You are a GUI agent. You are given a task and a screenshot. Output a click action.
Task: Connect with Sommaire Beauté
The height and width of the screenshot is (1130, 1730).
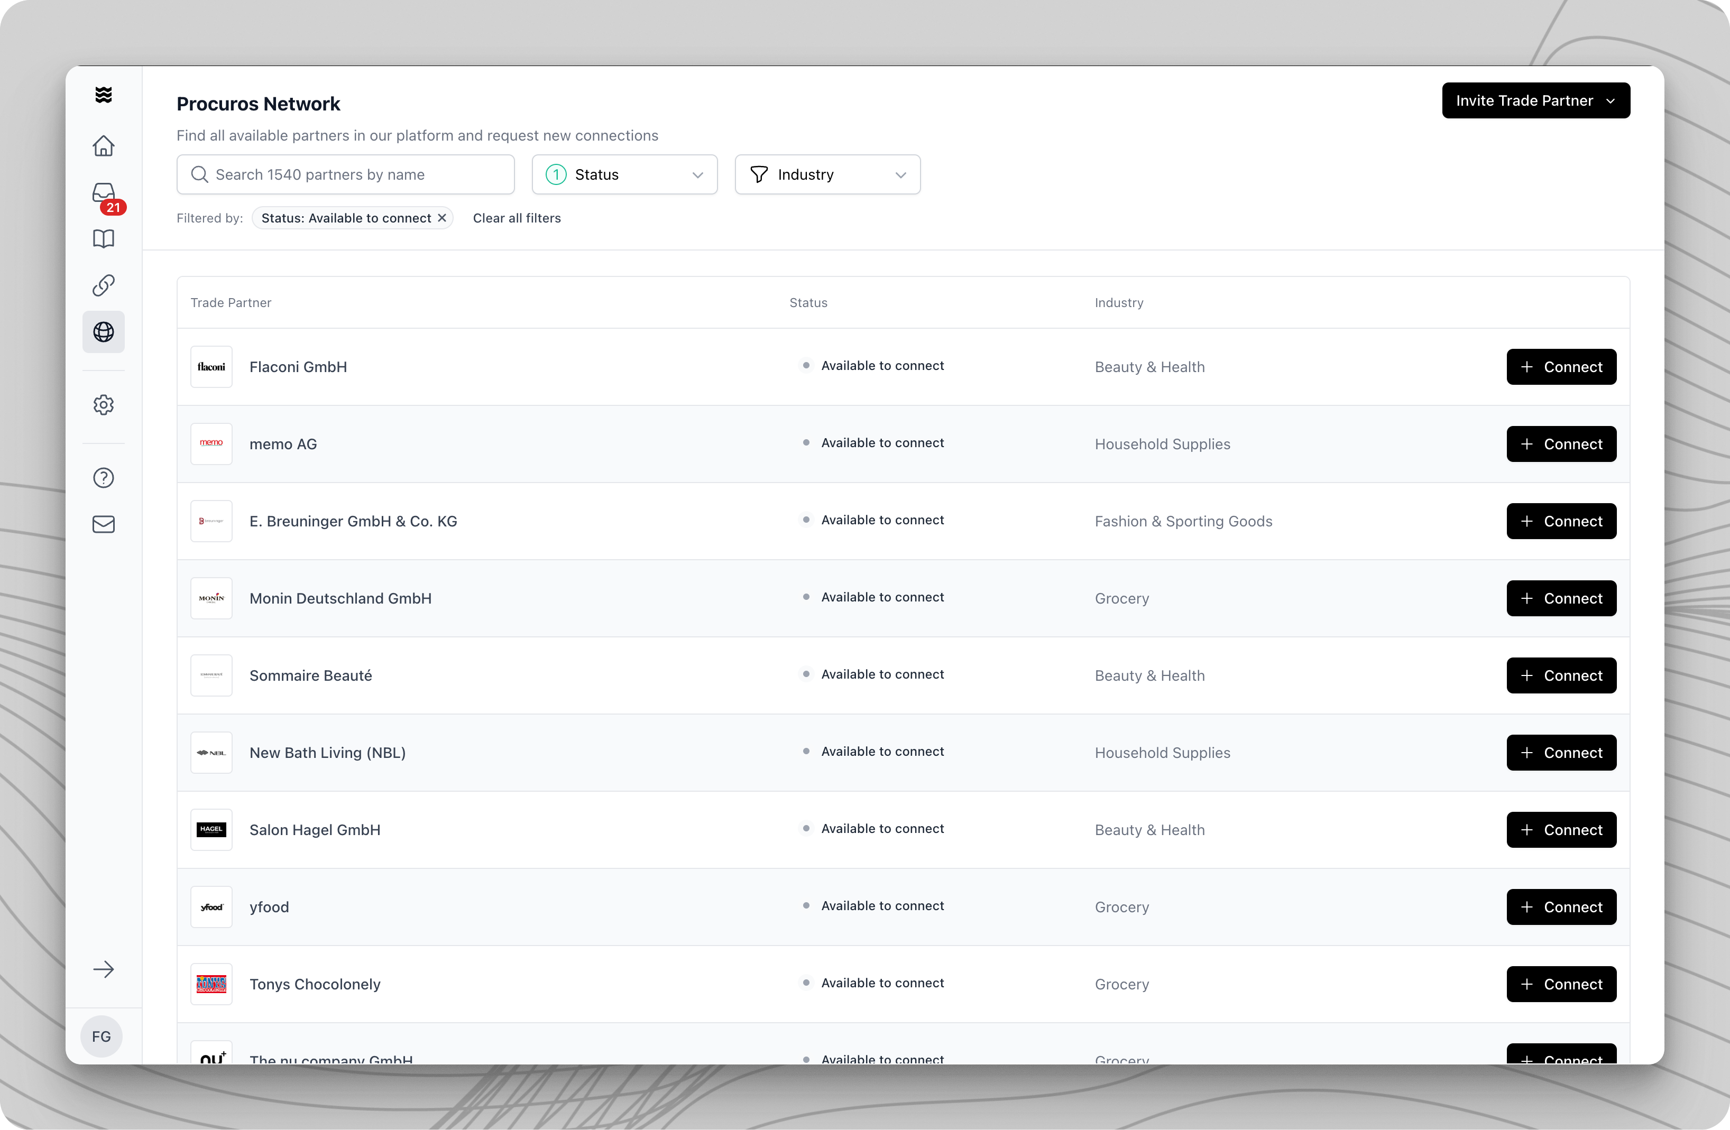(1561, 675)
